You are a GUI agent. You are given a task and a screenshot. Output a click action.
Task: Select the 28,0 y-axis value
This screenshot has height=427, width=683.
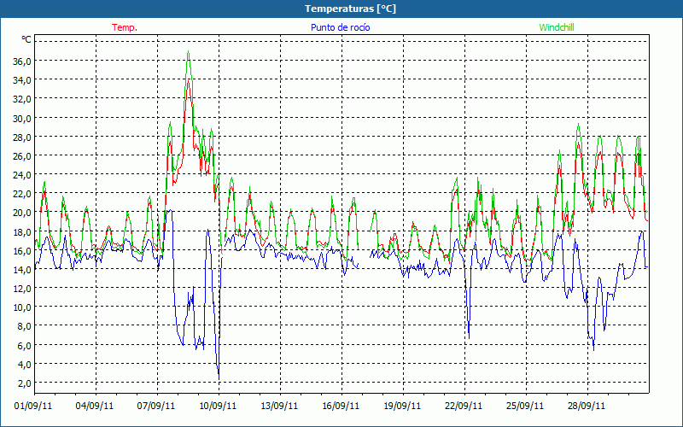click(x=22, y=137)
